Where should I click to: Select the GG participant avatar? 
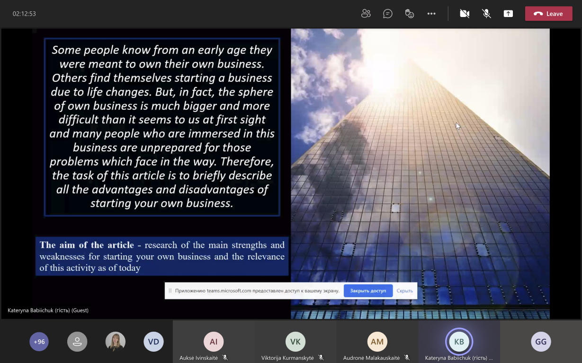(x=541, y=342)
